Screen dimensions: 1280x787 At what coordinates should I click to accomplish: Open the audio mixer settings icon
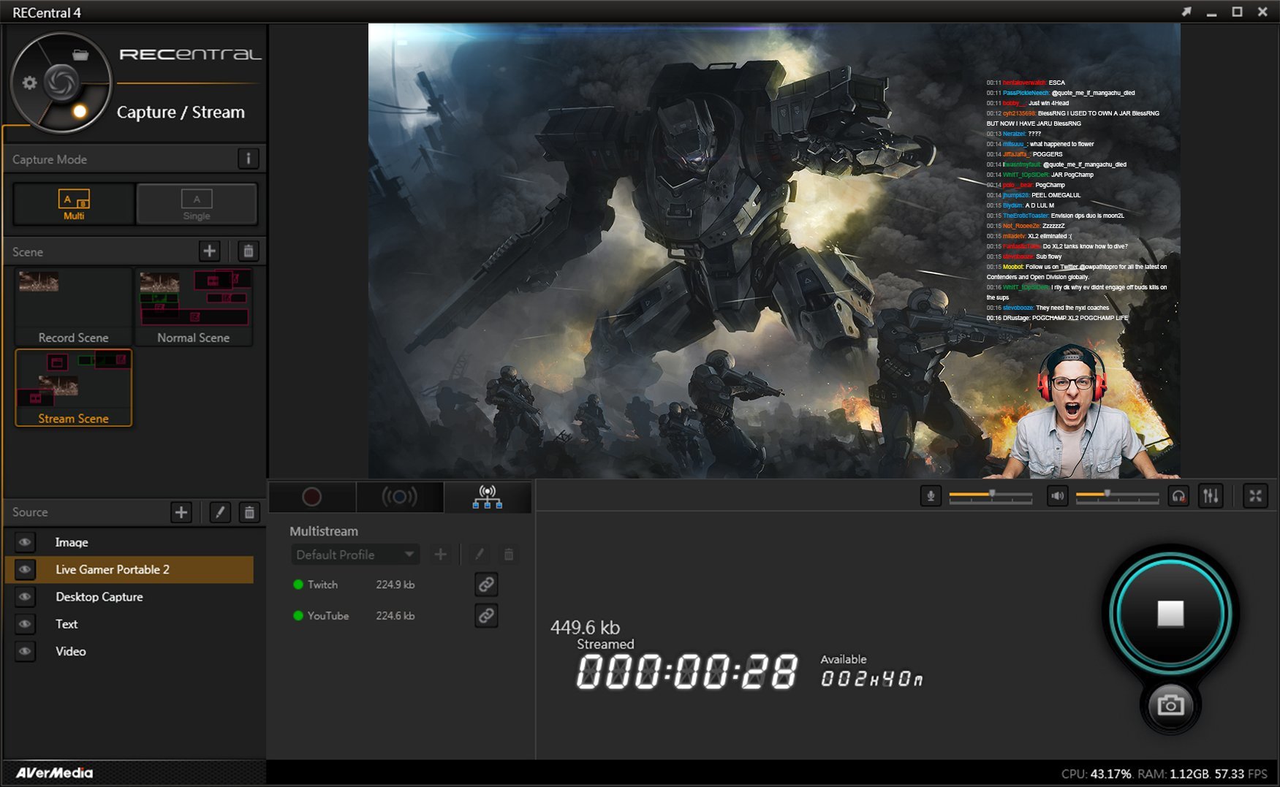pyautogui.click(x=1211, y=496)
